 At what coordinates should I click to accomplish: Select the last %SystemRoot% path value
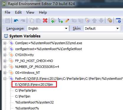[27, 108]
